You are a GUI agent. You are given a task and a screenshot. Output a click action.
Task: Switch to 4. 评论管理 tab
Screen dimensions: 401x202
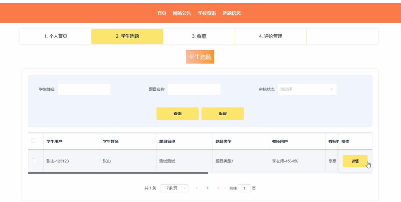click(271, 36)
